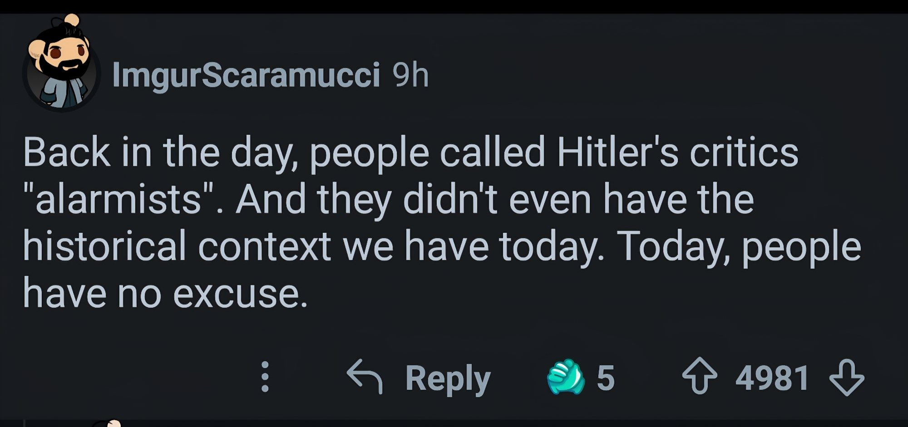Click the closing phrase "have no excuse."
Viewport: 908px width, 427px height.
165,293
